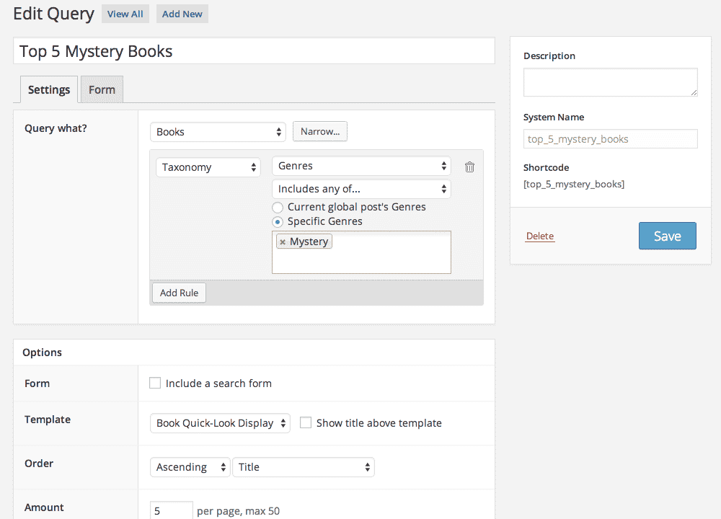
Task: Click the Template row label
Action: 48,420
